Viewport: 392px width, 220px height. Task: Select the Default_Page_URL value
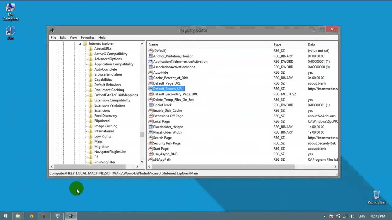point(167,83)
